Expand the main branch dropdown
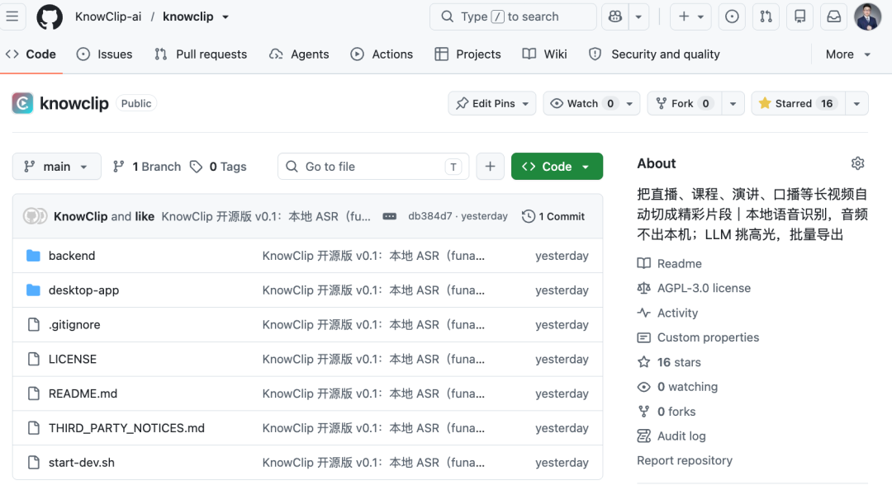Image resolution: width=892 pixels, height=490 pixels. [x=56, y=167]
